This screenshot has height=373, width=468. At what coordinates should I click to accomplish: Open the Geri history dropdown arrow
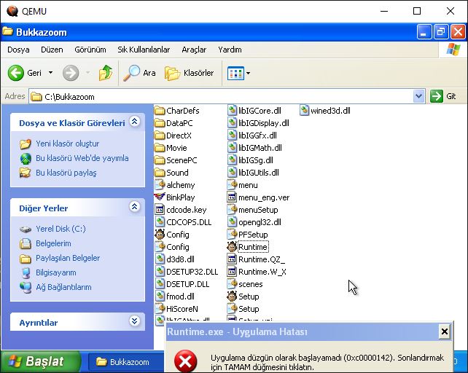(x=51, y=73)
